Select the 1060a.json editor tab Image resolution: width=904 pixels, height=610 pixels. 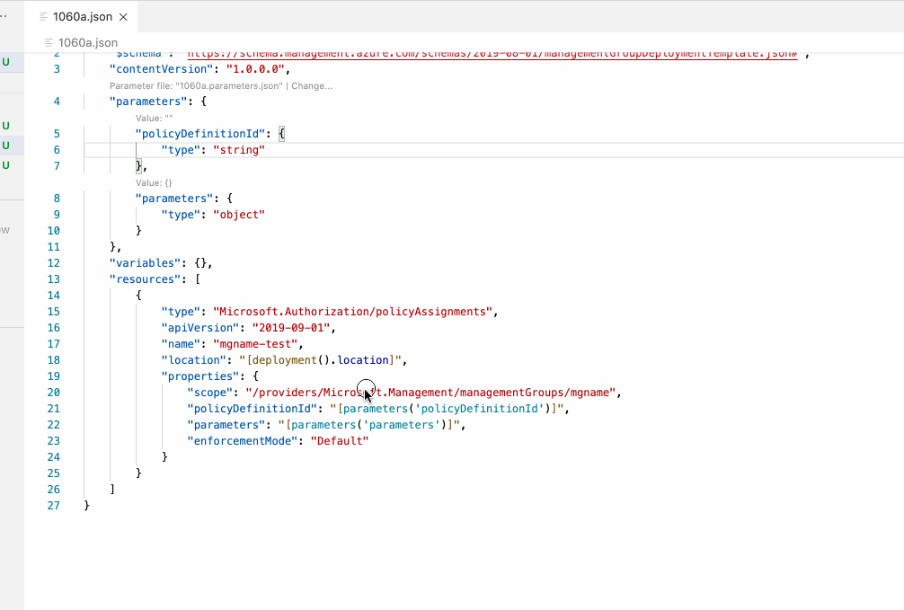point(81,17)
